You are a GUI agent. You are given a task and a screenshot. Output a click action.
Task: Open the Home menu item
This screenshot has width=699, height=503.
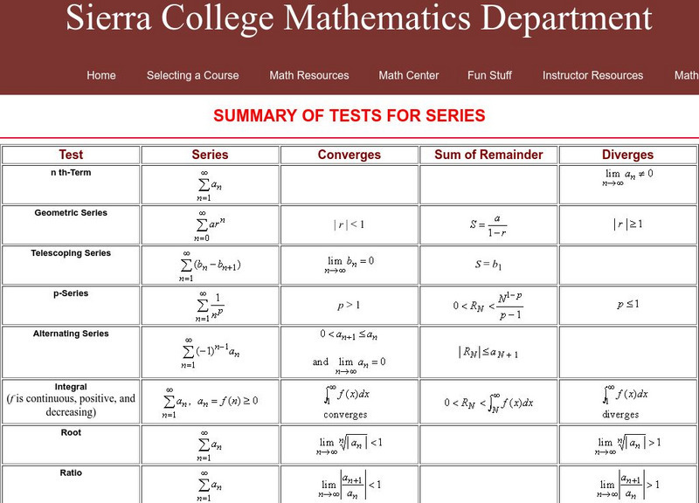[101, 75]
